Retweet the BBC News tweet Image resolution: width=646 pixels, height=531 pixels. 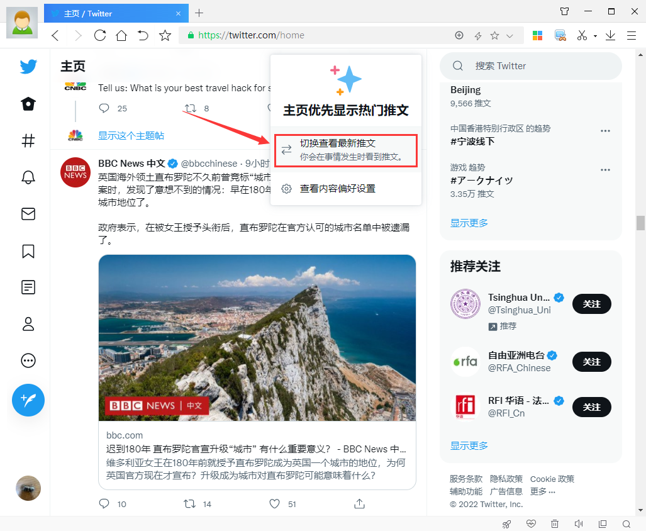coord(189,503)
